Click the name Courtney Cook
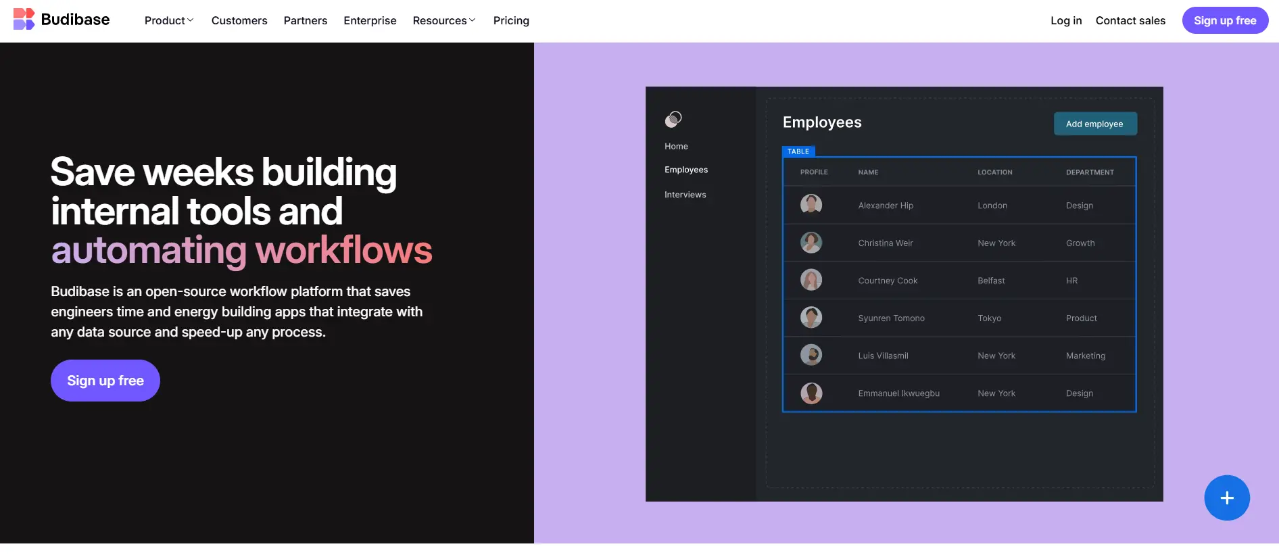Screen dimensions: 1279x559 tap(888, 281)
